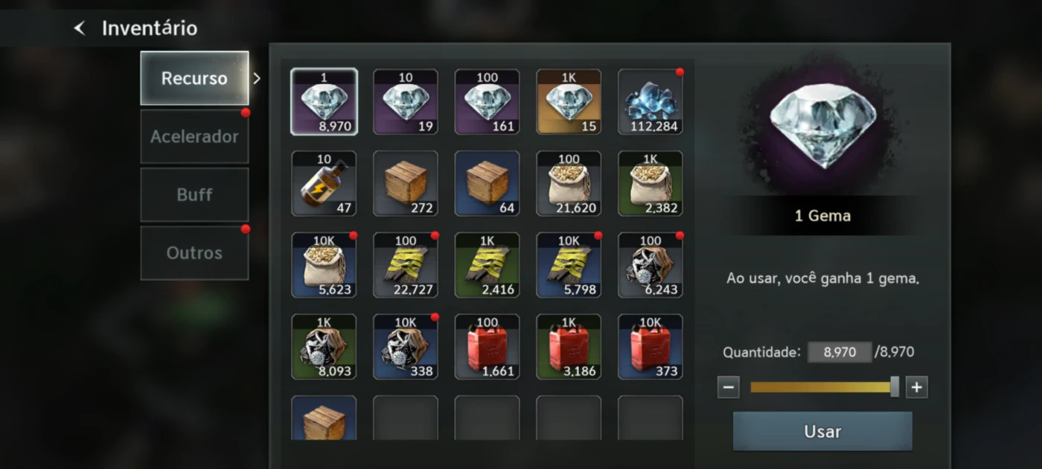Screen dimensions: 1042x469
Task: Expand the Recurso category chevron
Action: [257, 78]
